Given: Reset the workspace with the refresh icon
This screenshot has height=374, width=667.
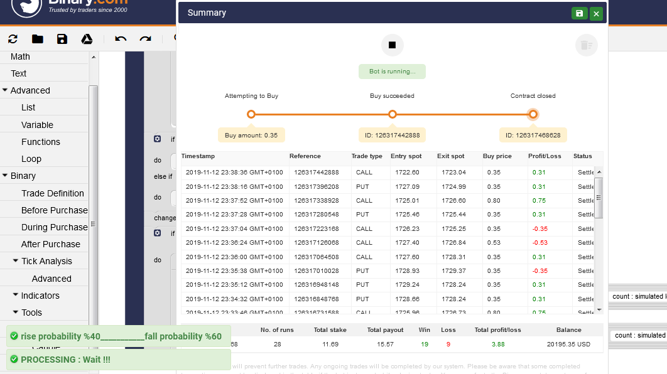Looking at the screenshot, I should tap(13, 39).
